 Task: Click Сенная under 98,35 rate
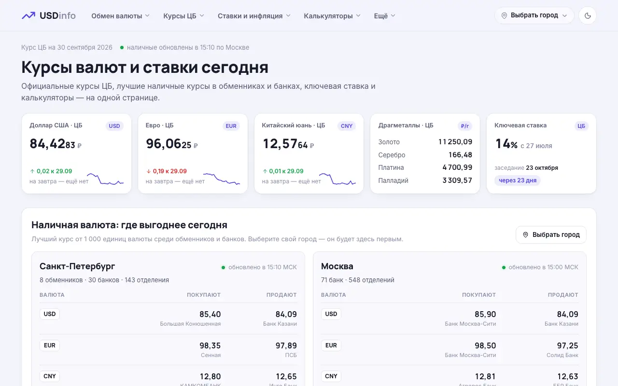tap(211, 355)
